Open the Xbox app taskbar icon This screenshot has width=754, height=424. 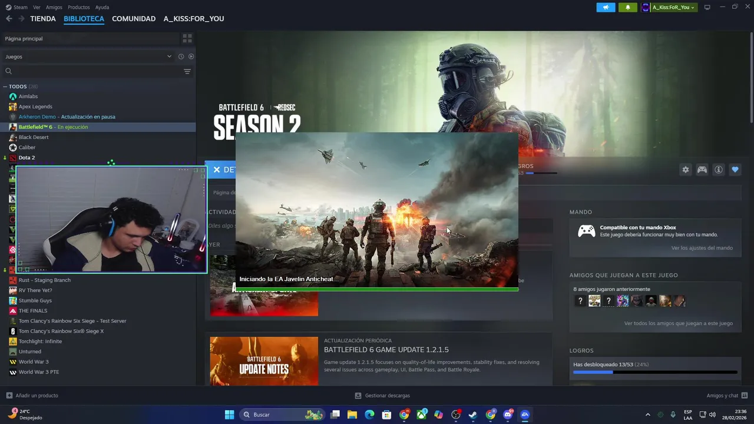422,415
